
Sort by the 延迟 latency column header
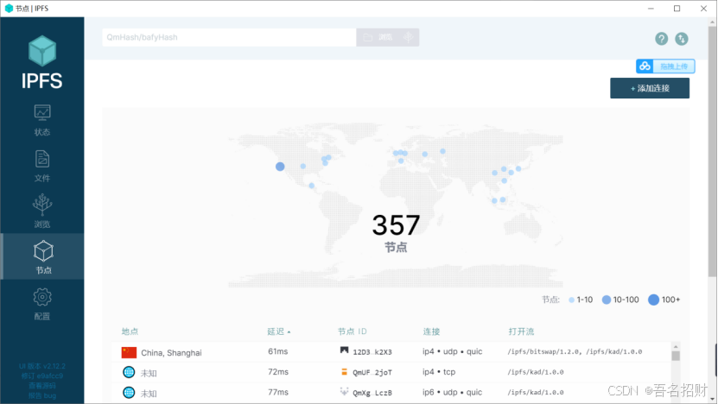tap(278, 331)
